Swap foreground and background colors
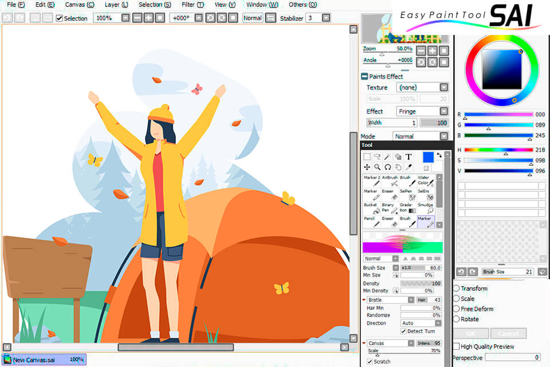Screen dimensions: 550x367 (439, 155)
